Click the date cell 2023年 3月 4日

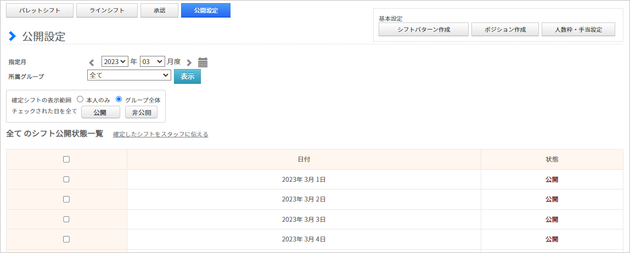(x=304, y=239)
